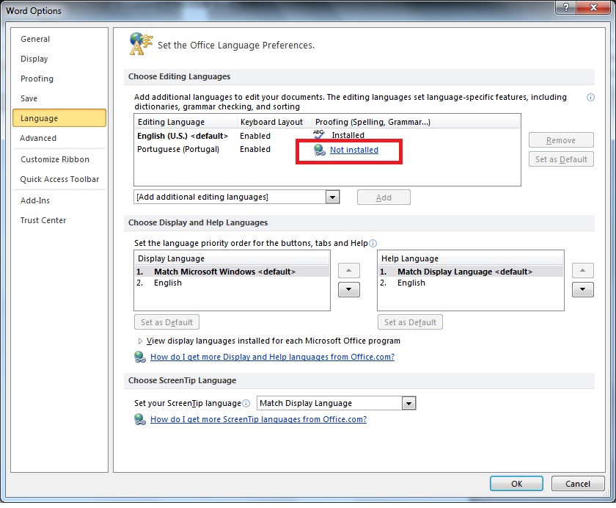Click the Keyboard Layout column header
The height and width of the screenshot is (508, 616).
274,122
